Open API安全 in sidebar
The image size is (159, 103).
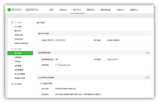[18, 61]
